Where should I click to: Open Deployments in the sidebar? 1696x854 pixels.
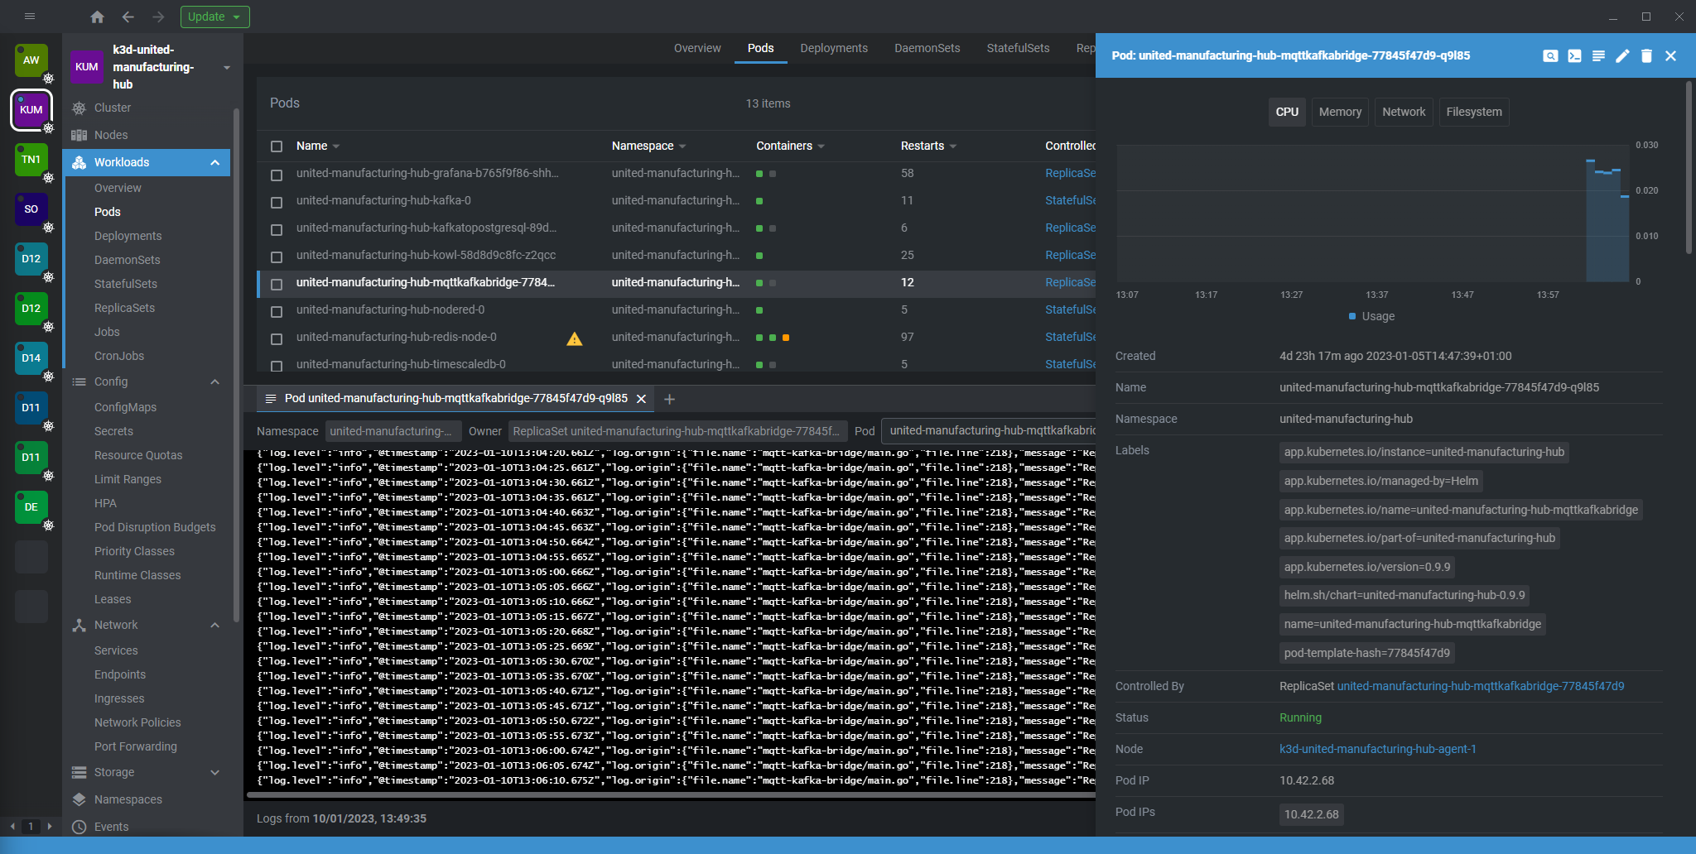point(128,236)
